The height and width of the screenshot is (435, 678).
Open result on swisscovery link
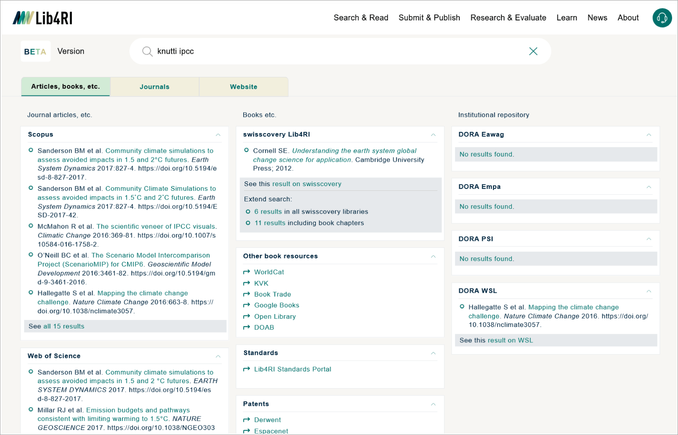307,184
